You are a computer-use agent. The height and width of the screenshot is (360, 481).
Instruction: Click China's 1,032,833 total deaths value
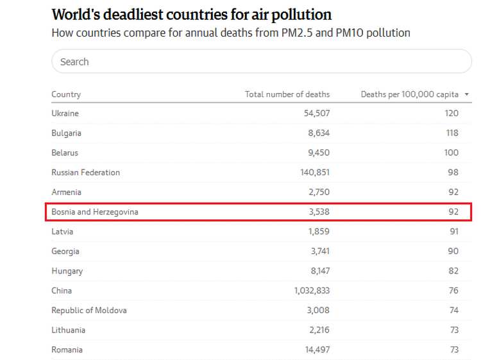coord(312,291)
